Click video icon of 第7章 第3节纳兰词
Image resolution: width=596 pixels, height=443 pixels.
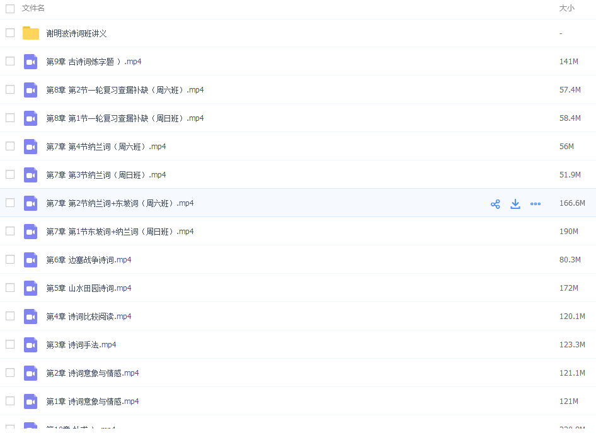[x=30, y=174]
